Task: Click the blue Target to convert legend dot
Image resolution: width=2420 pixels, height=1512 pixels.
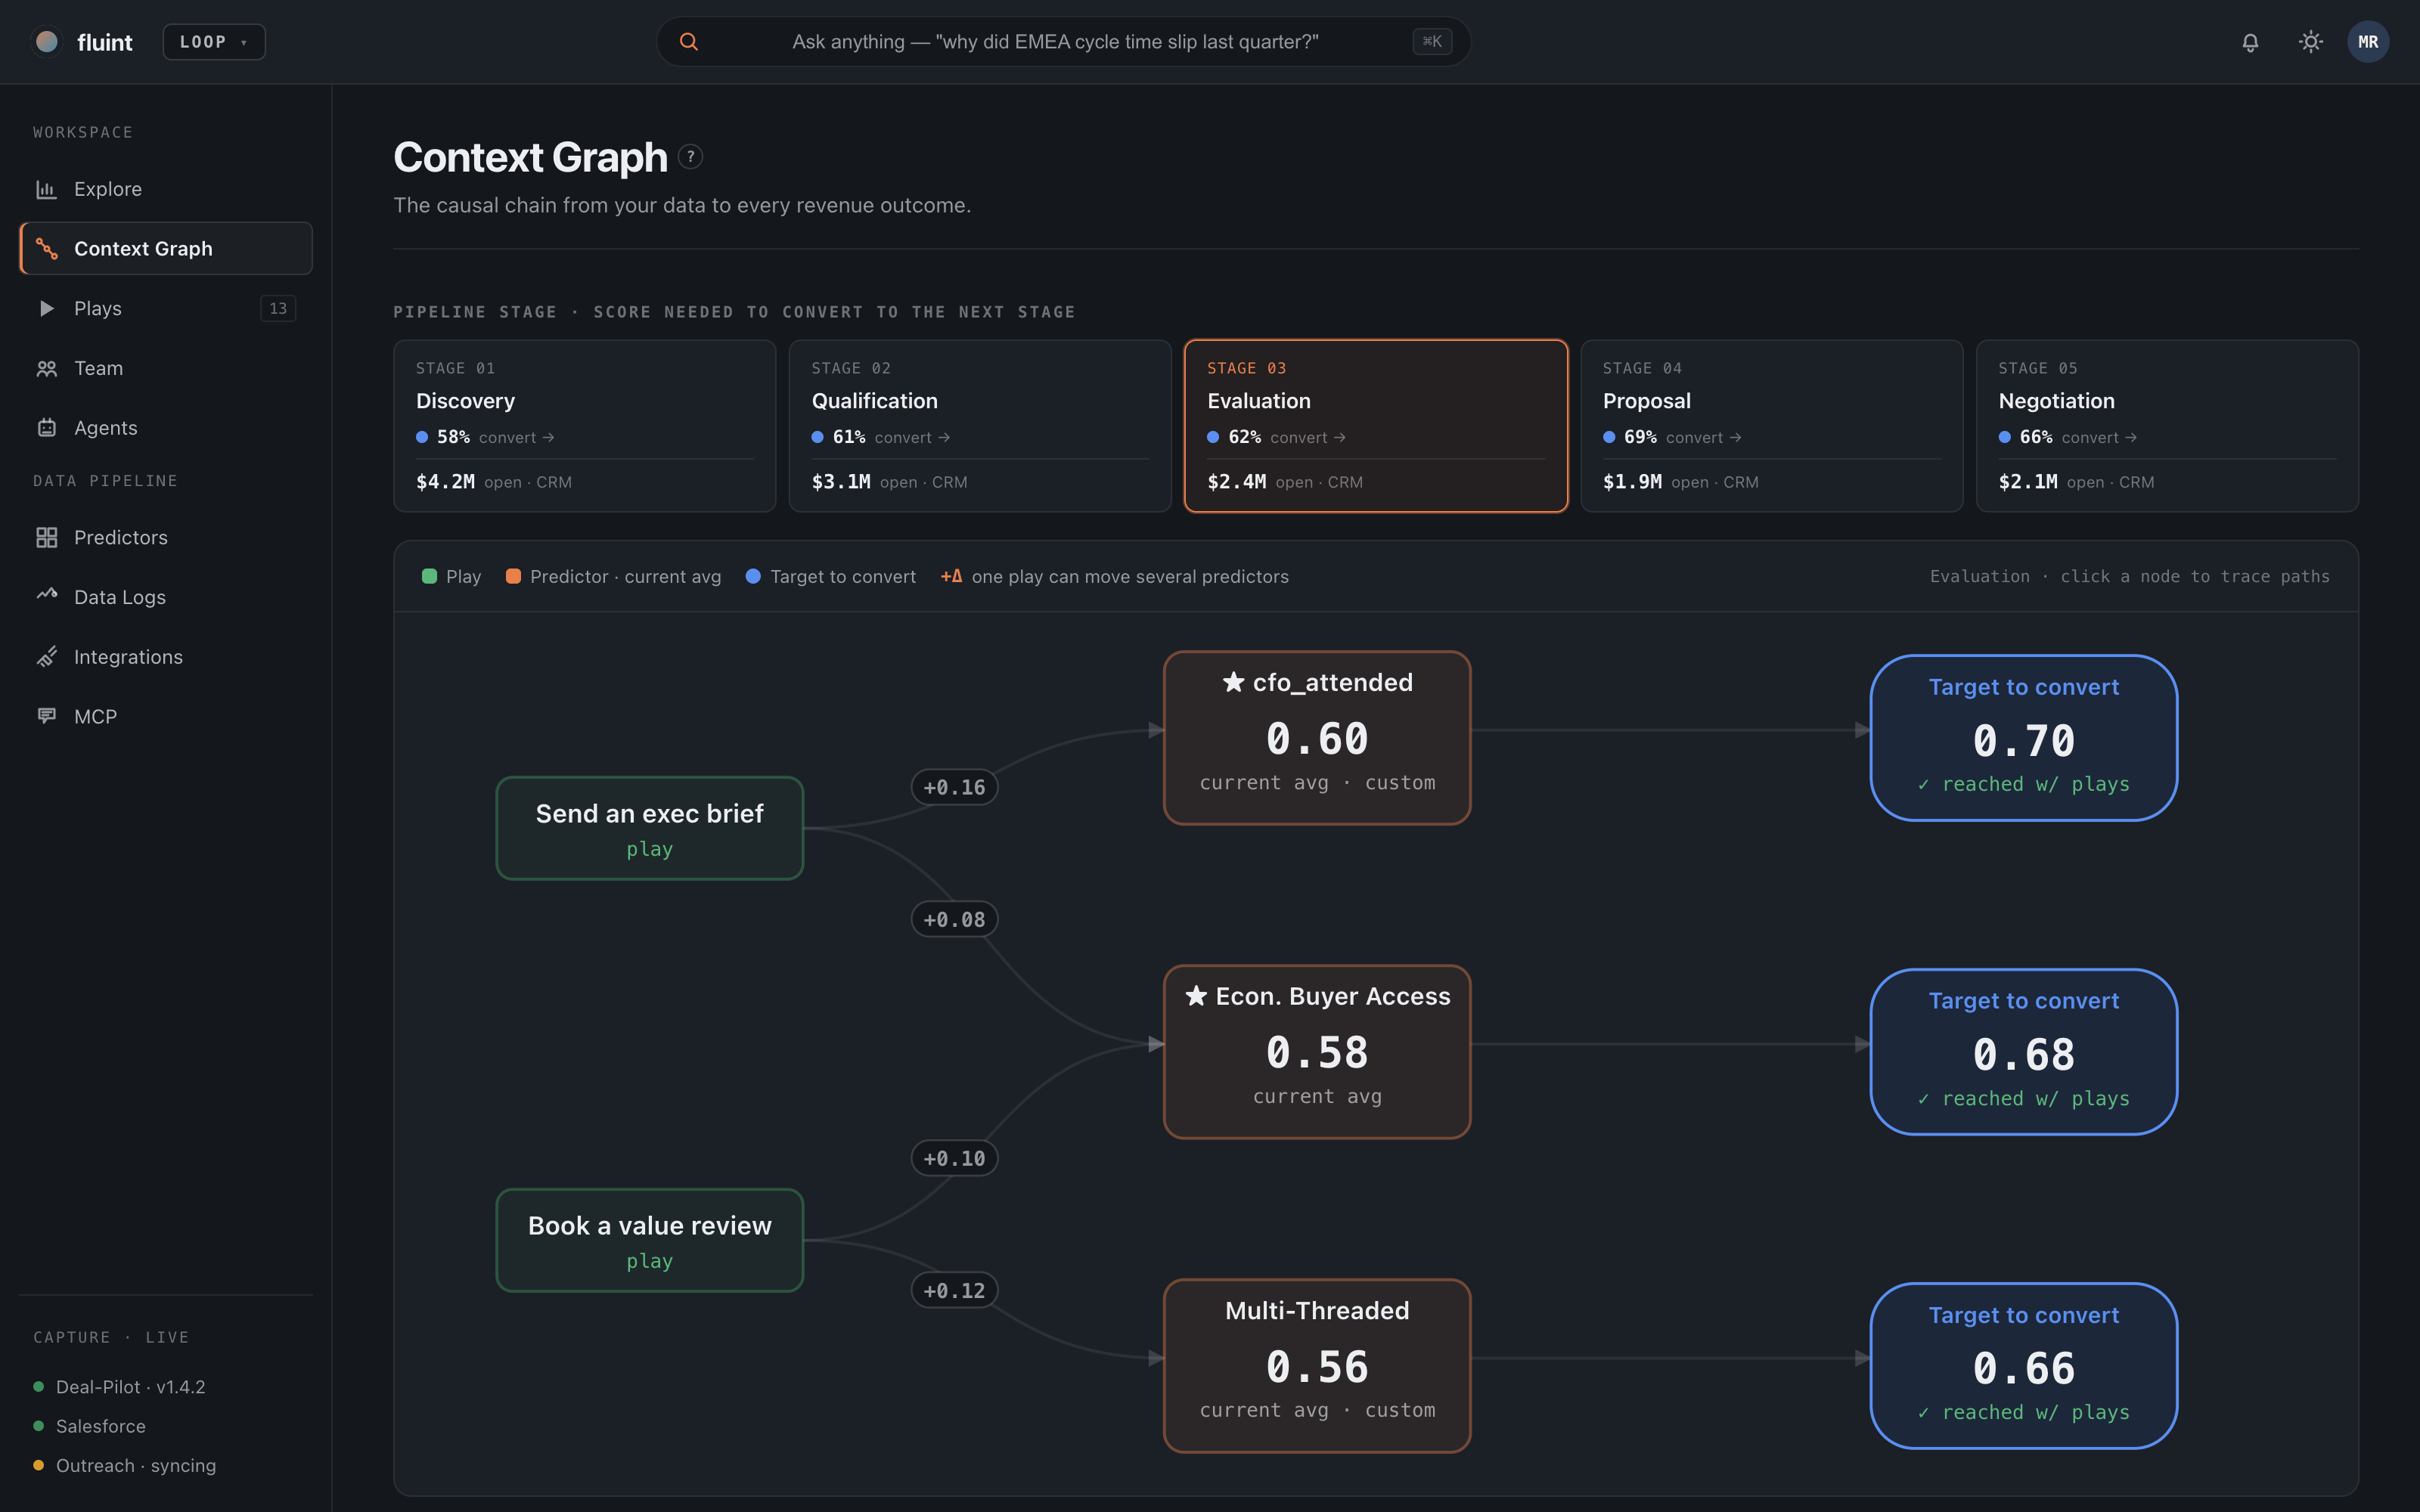Action: (753, 576)
